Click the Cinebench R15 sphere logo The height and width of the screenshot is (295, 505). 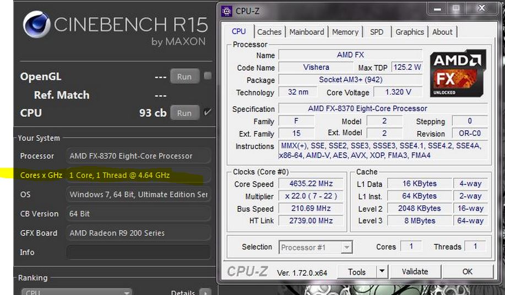pyautogui.click(x=36, y=24)
